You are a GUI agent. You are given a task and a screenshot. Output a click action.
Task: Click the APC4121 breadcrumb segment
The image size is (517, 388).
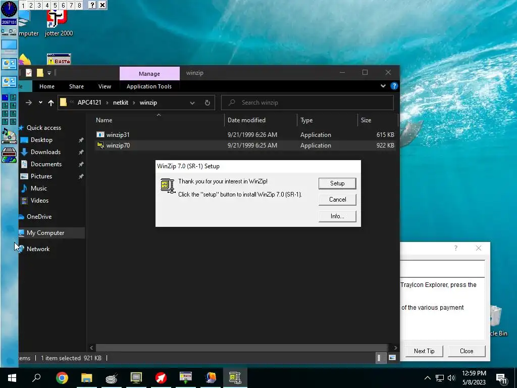coord(89,103)
